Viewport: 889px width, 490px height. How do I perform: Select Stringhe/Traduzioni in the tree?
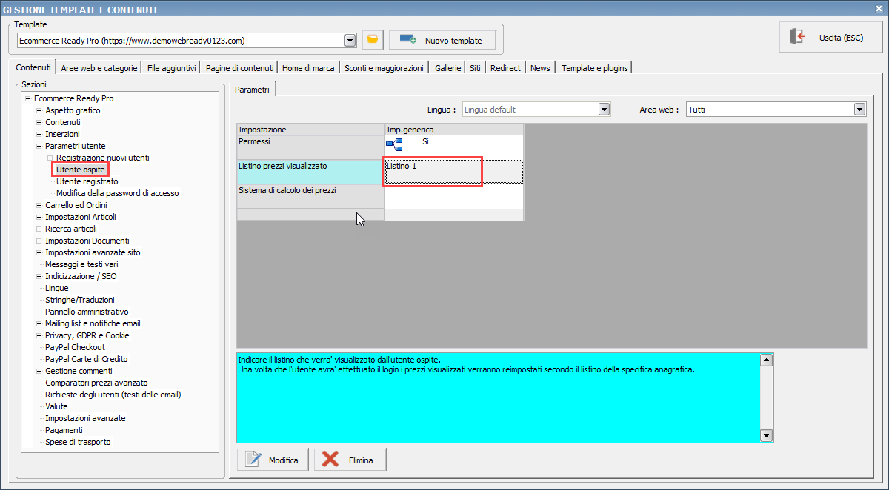pos(80,300)
